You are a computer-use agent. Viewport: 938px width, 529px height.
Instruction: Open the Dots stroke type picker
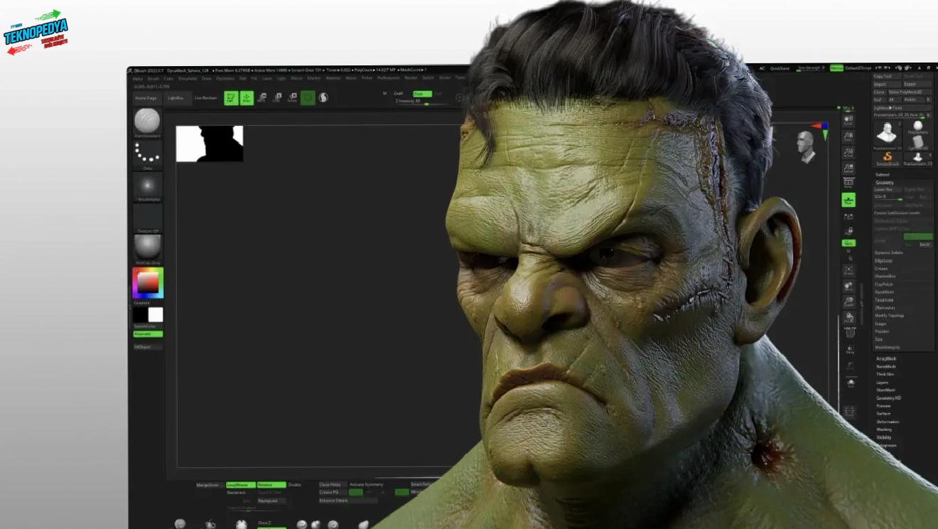click(x=148, y=153)
